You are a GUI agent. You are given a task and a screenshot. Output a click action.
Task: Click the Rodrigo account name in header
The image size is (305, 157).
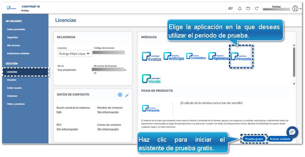[276, 6]
